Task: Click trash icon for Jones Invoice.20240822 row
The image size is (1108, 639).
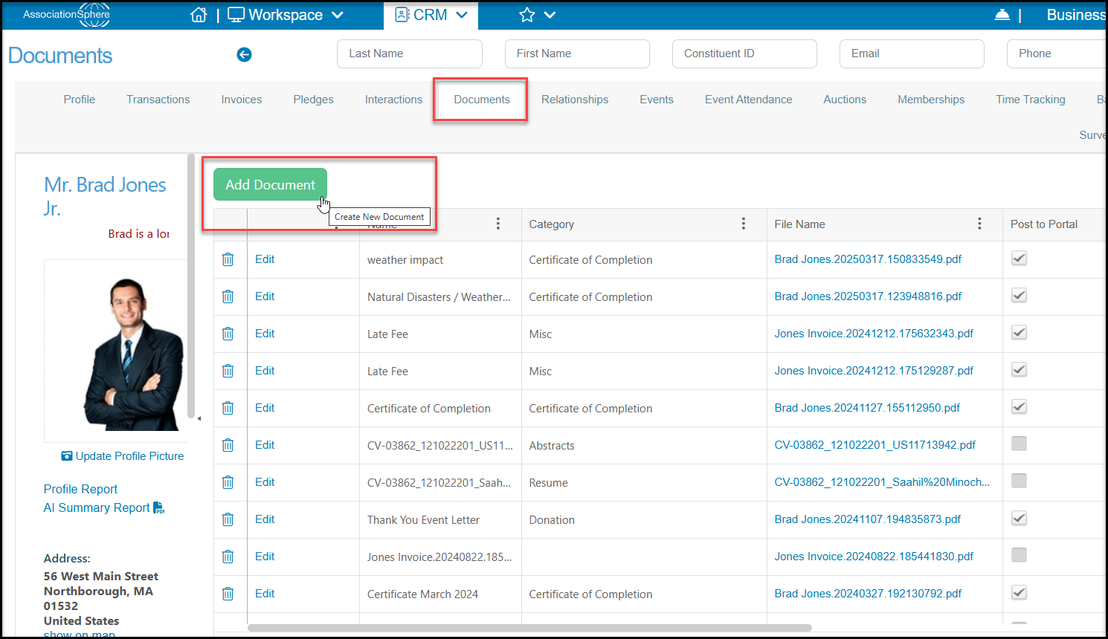Action: tap(228, 557)
